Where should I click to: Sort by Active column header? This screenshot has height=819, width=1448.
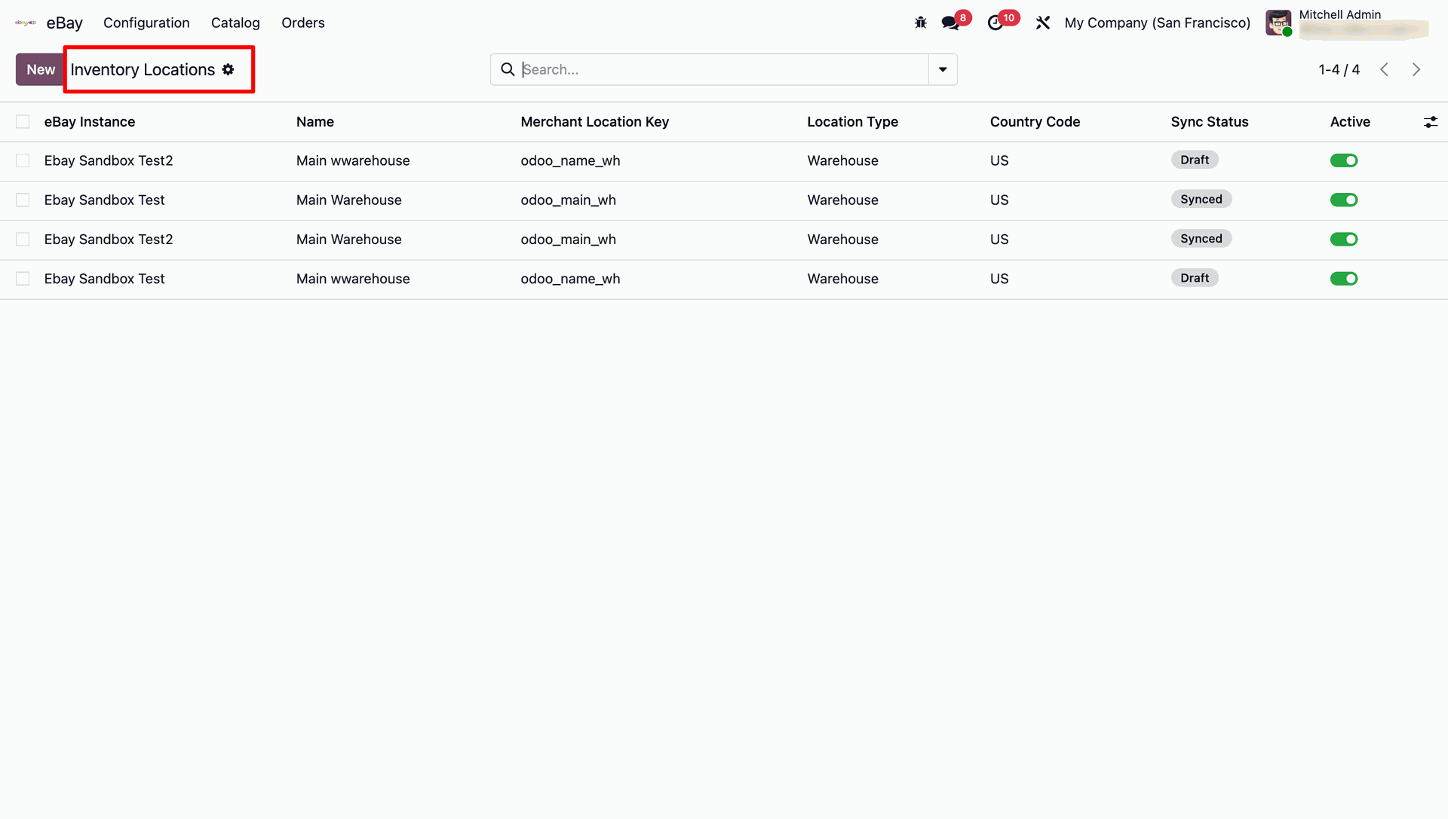coord(1350,121)
